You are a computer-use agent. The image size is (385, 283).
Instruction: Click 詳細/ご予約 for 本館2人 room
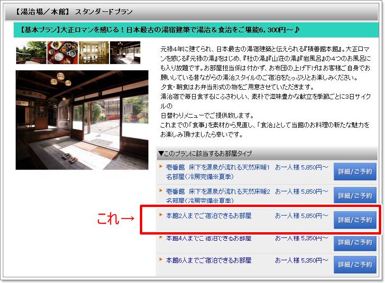pos(355,220)
